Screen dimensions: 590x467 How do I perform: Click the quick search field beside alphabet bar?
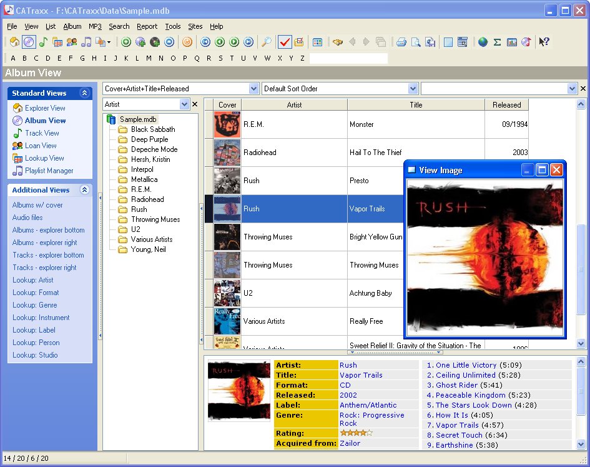pos(348,58)
